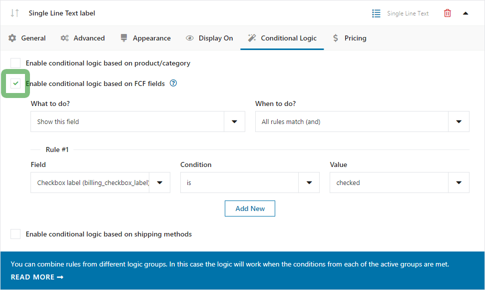Click the red trash delete icon
The height and width of the screenshot is (290, 485).
447,13
